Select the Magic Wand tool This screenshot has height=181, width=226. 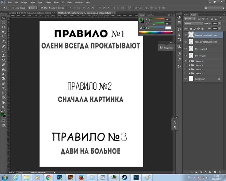click(3, 32)
